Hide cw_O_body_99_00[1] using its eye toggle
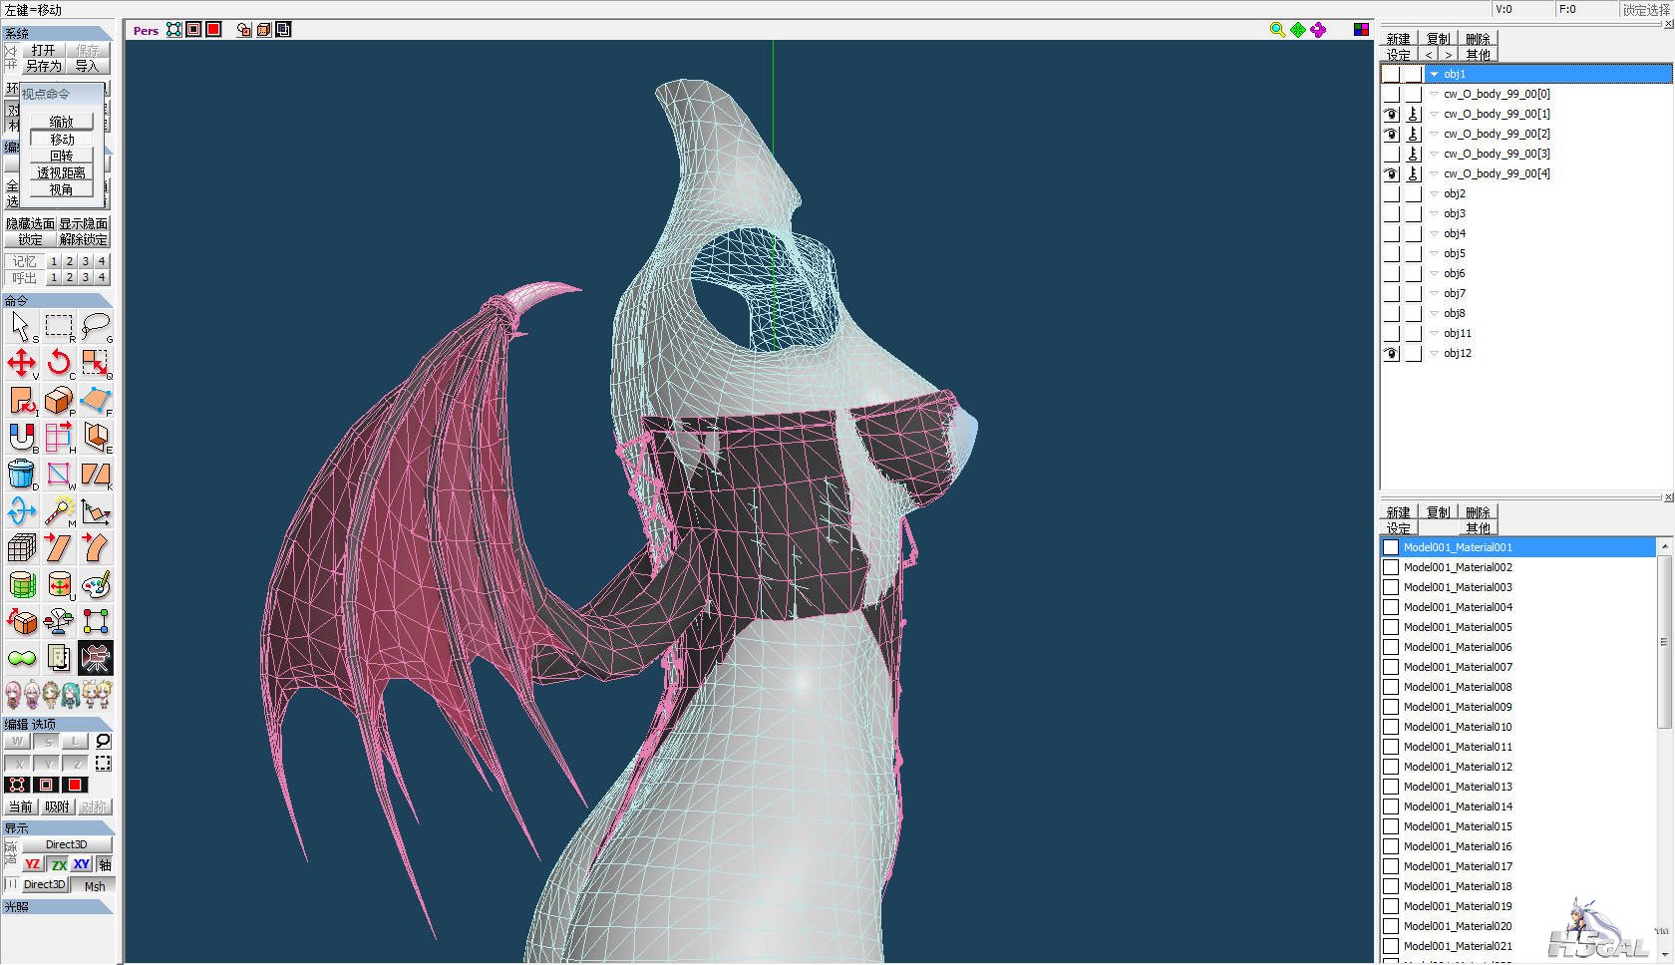The image size is (1675, 965). [x=1391, y=114]
